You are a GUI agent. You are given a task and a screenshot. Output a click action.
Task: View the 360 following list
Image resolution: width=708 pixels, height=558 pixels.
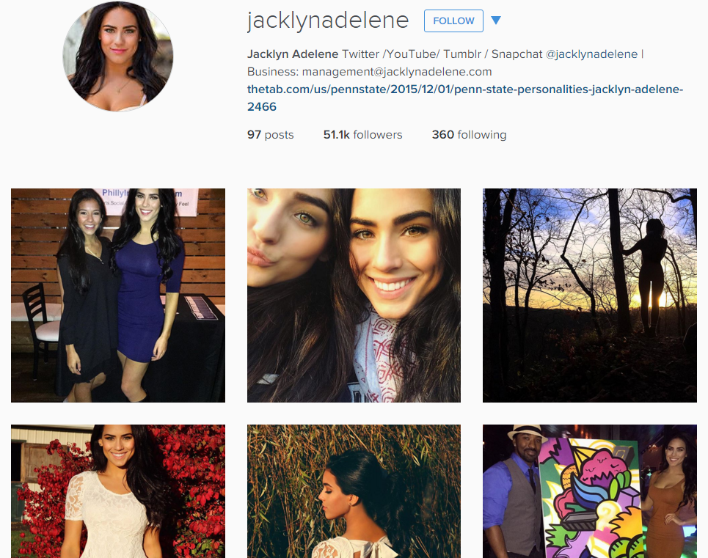click(469, 134)
